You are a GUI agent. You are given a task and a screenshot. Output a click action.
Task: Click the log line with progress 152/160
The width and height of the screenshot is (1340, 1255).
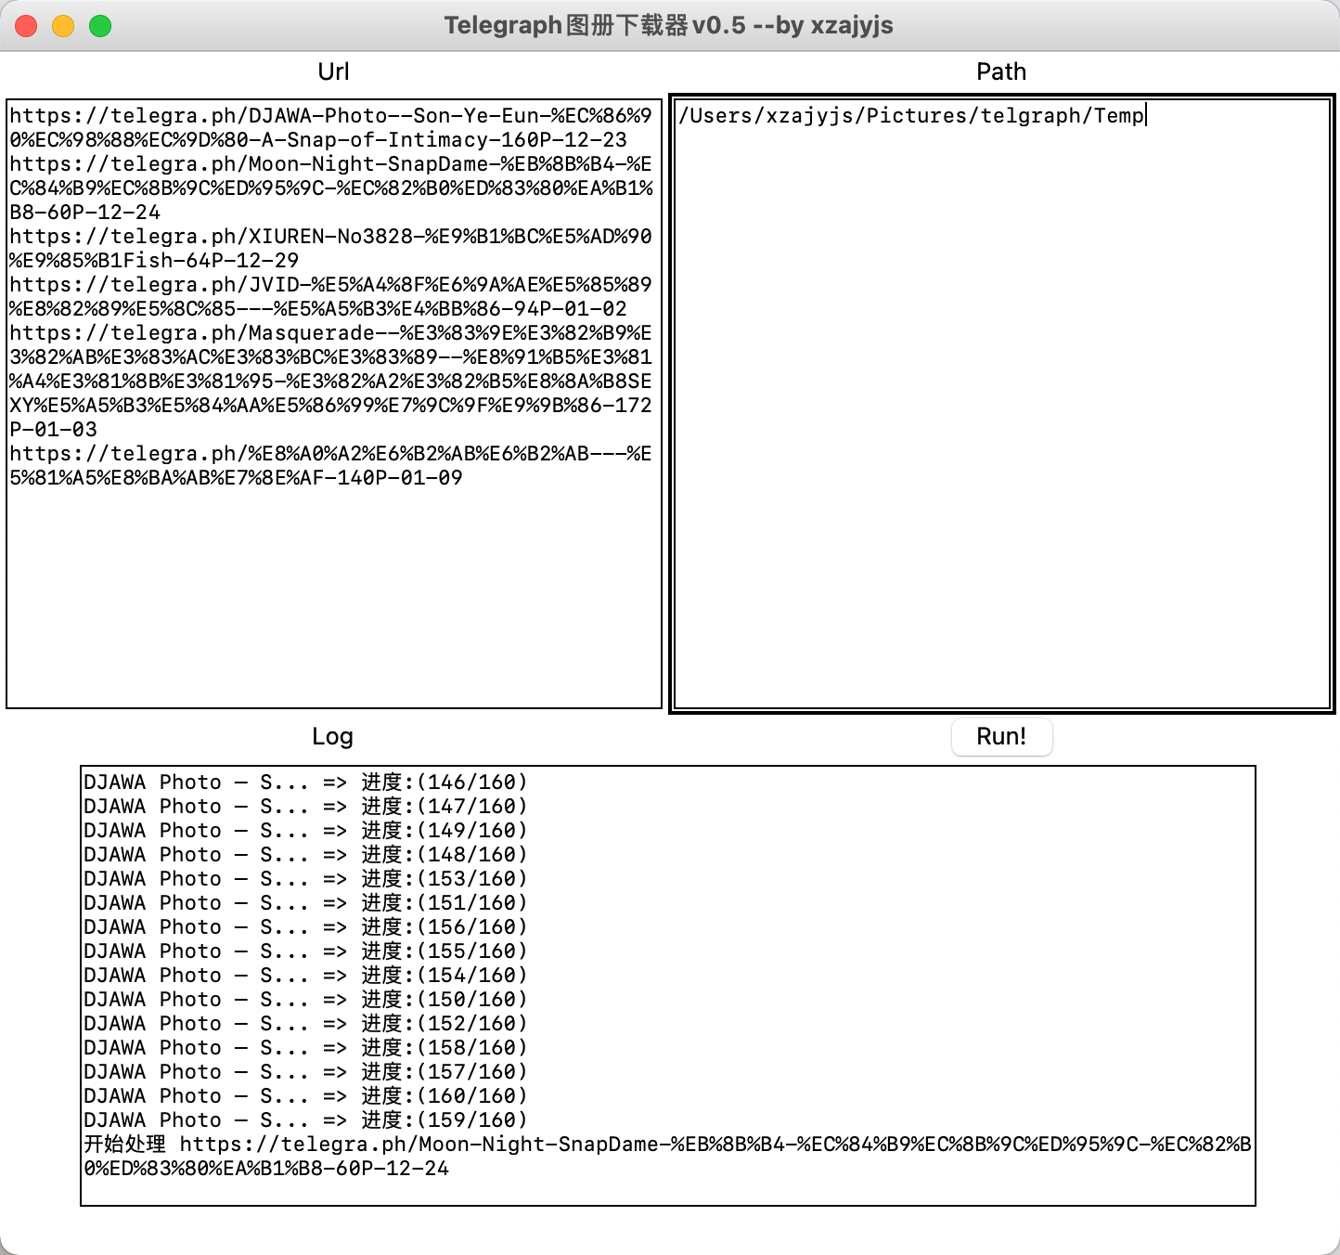pyautogui.click(x=305, y=1024)
